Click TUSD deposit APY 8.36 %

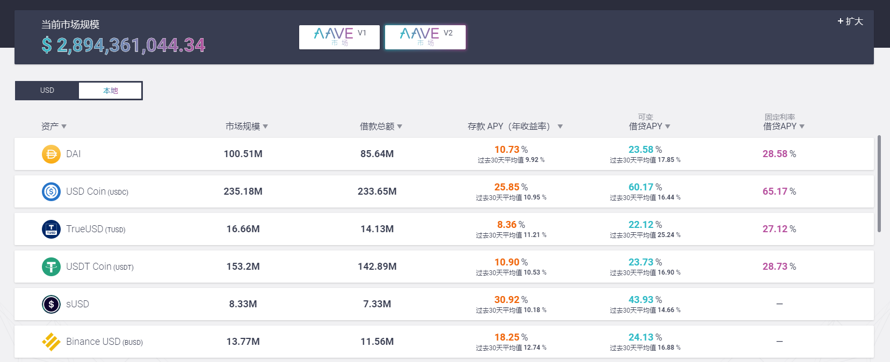click(511, 225)
